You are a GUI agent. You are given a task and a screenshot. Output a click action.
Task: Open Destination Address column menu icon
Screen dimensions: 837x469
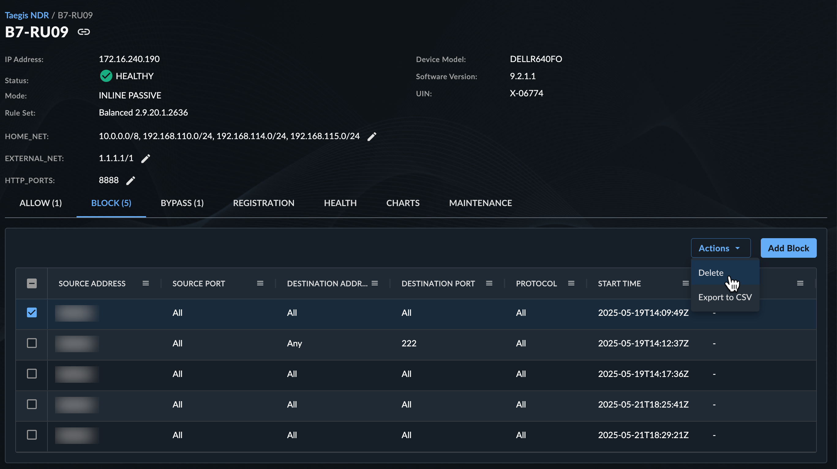click(375, 283)
